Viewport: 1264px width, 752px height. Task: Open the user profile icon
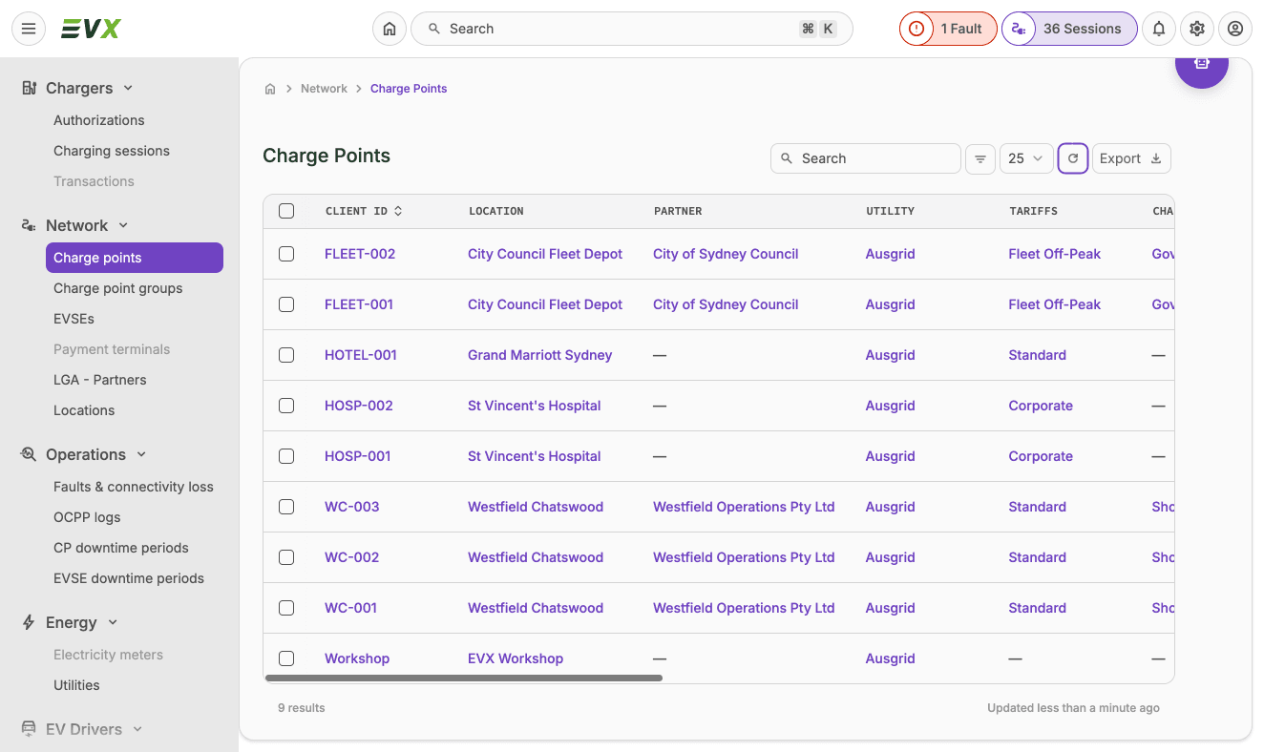(1235, 29)
